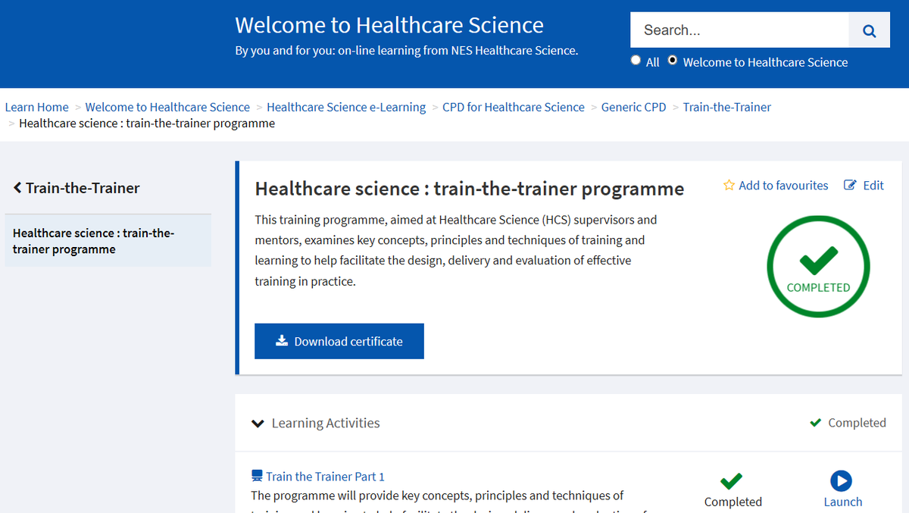Open Generic CPD breadcrumb
The height and width of the screenshot is (513, 909).
pyautogui.click(x=634, y=107)
